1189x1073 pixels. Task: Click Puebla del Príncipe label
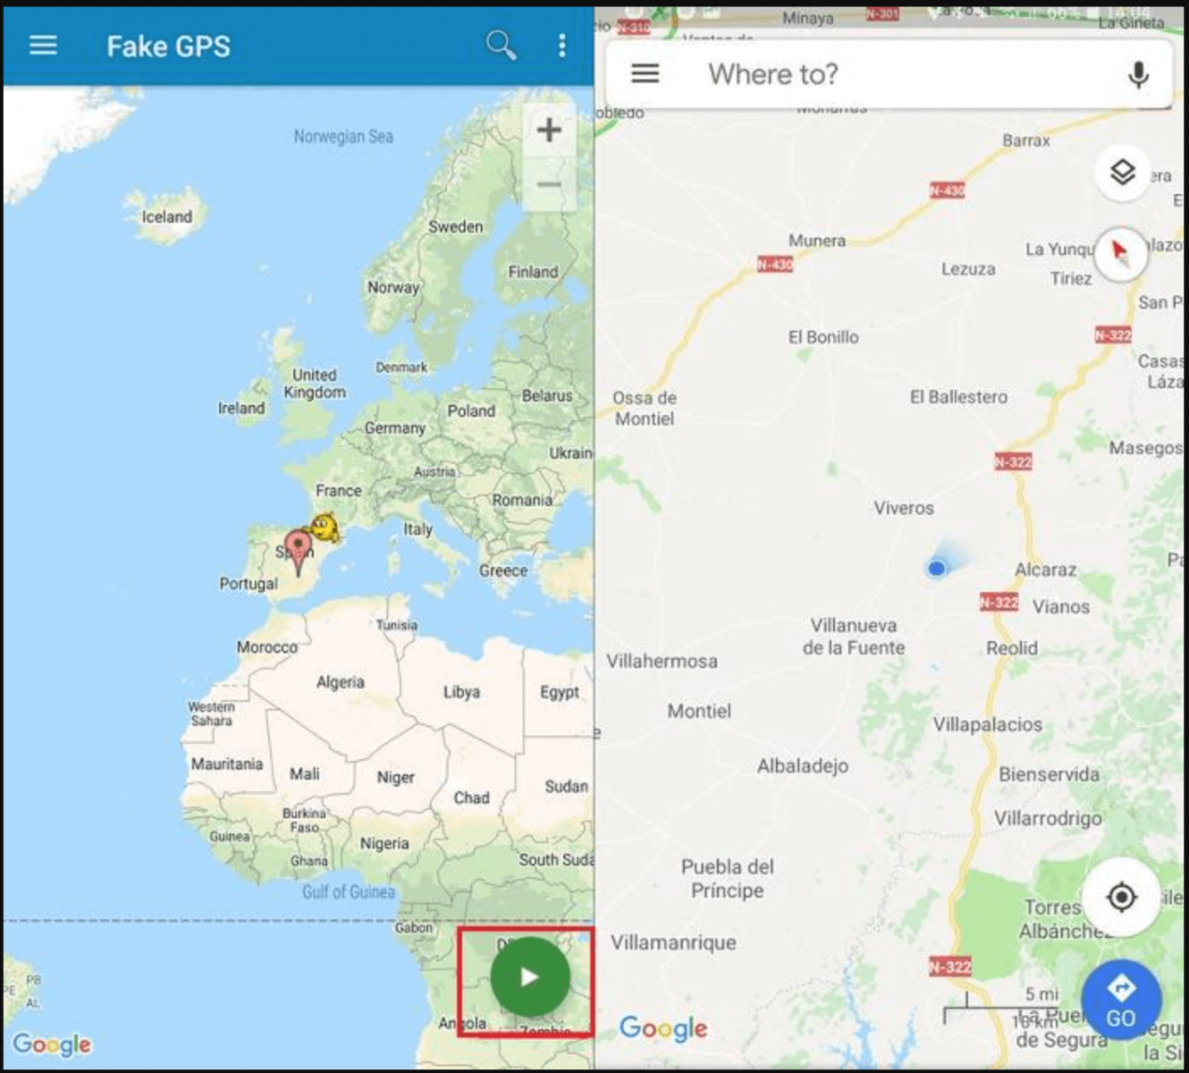tap(728, 878)
